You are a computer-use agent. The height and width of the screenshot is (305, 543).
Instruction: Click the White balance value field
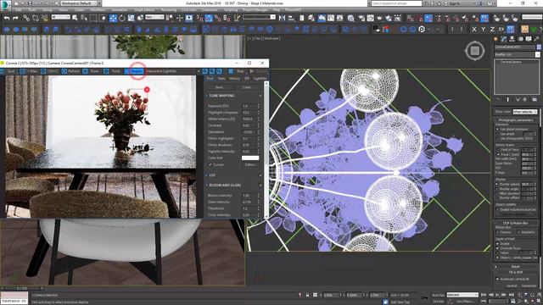(249, 119)
